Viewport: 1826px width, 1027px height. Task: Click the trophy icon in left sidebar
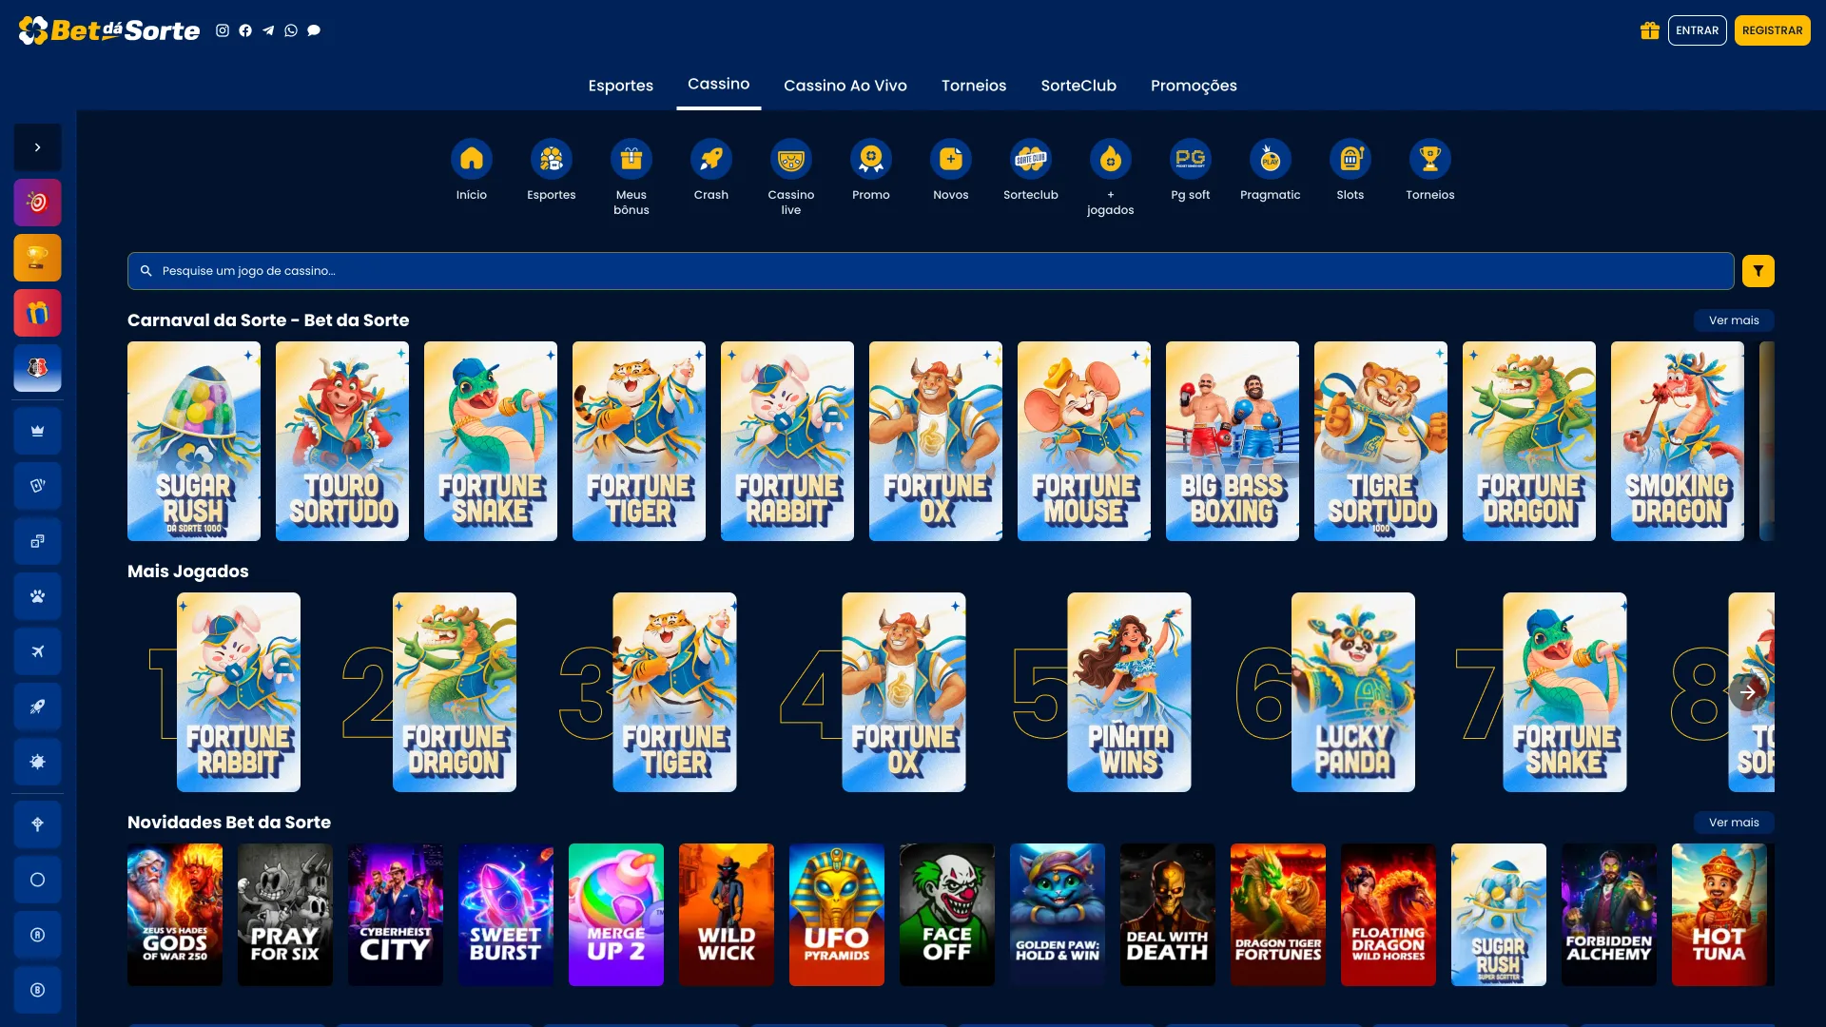(37, 258)
